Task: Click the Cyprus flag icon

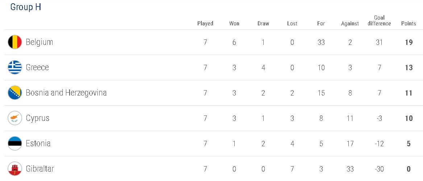Action: pyautogui.click(x=15, y=118)
